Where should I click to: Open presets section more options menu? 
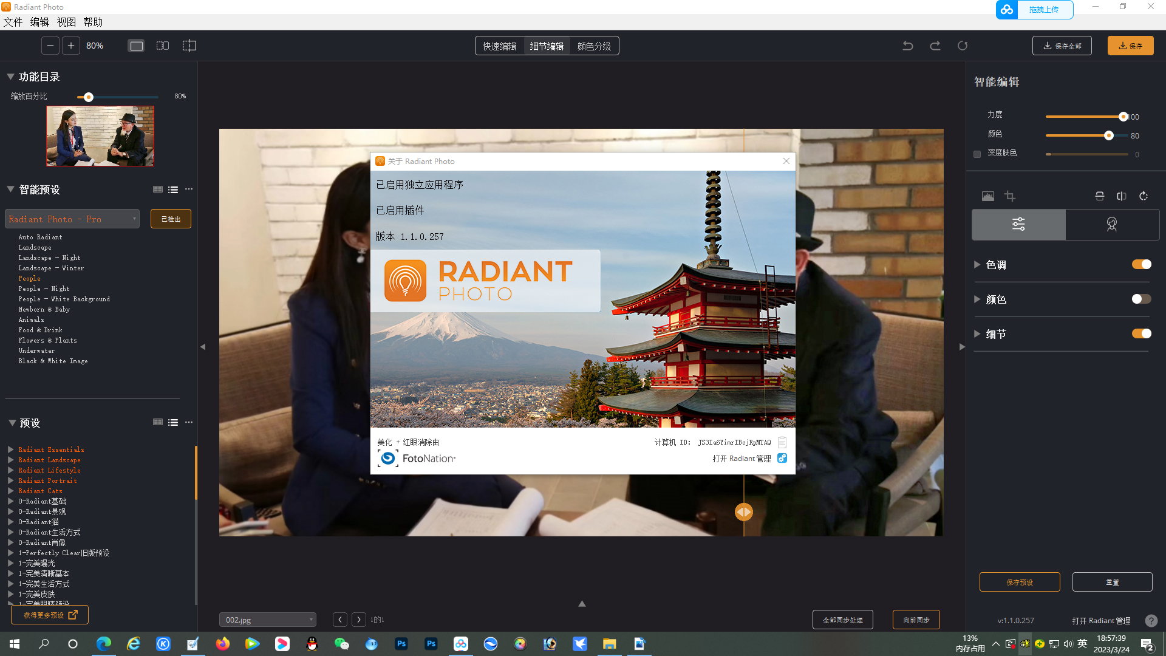[189, 422]
